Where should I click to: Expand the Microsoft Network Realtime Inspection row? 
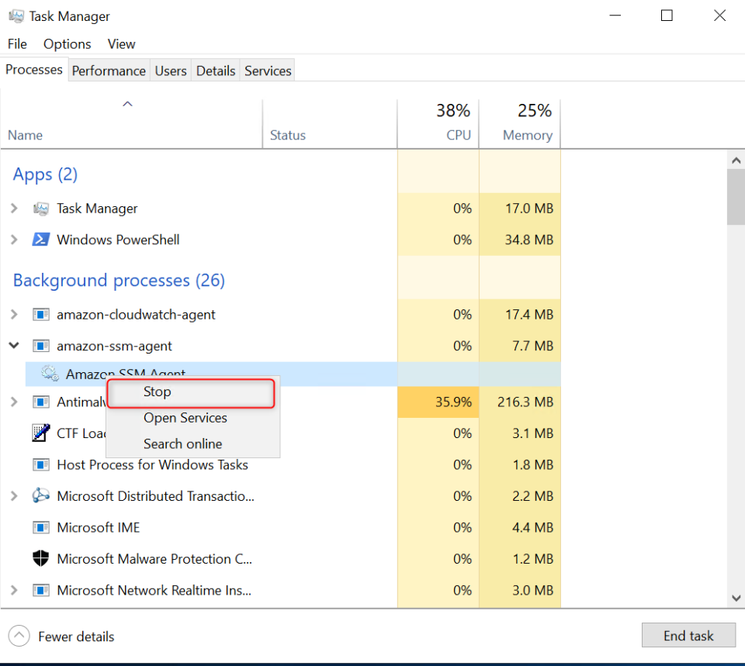(x=14, y=590)
